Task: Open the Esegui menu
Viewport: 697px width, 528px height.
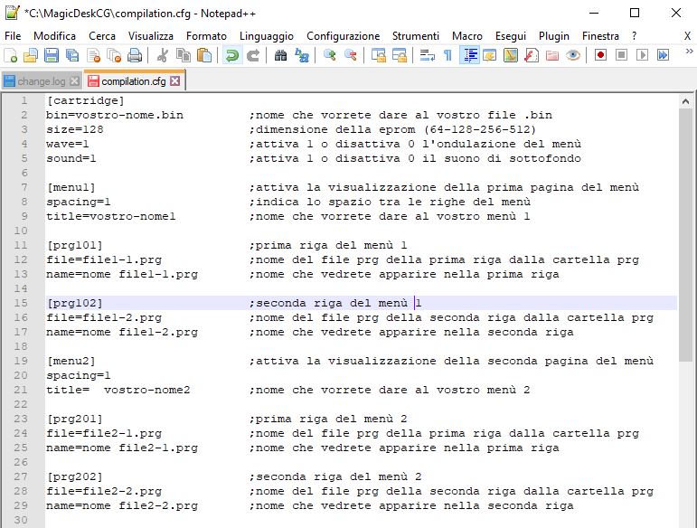Action: tap(511, 36)
